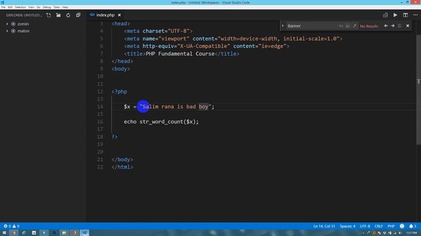Toggle replace mode in find widget
This screenshot has width=421, height=236.
pyautogui.click(x=283, y=26)
